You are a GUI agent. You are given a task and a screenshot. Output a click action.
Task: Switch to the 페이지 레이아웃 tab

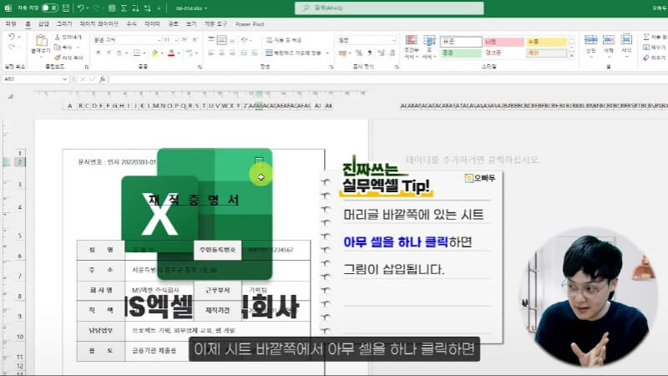pyautogui.click(x=99, y=24)
